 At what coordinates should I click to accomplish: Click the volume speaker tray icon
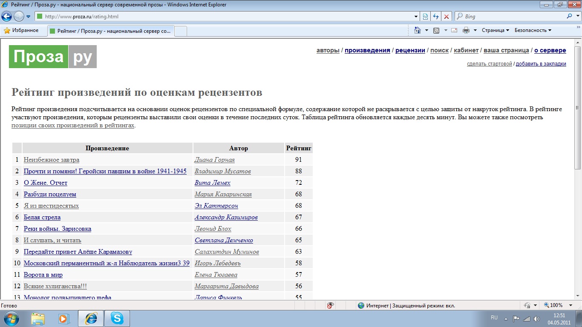536,318
